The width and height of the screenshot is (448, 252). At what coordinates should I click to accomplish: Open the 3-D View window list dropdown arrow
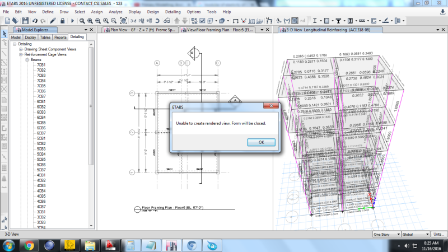438,30
